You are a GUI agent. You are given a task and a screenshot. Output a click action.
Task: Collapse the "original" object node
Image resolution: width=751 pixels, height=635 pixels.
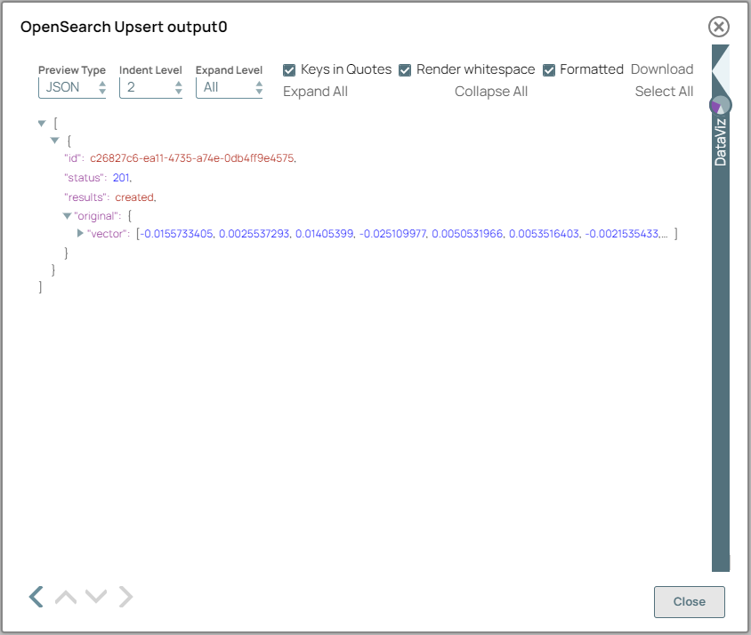pyautogui.click(x=67, y=215)
